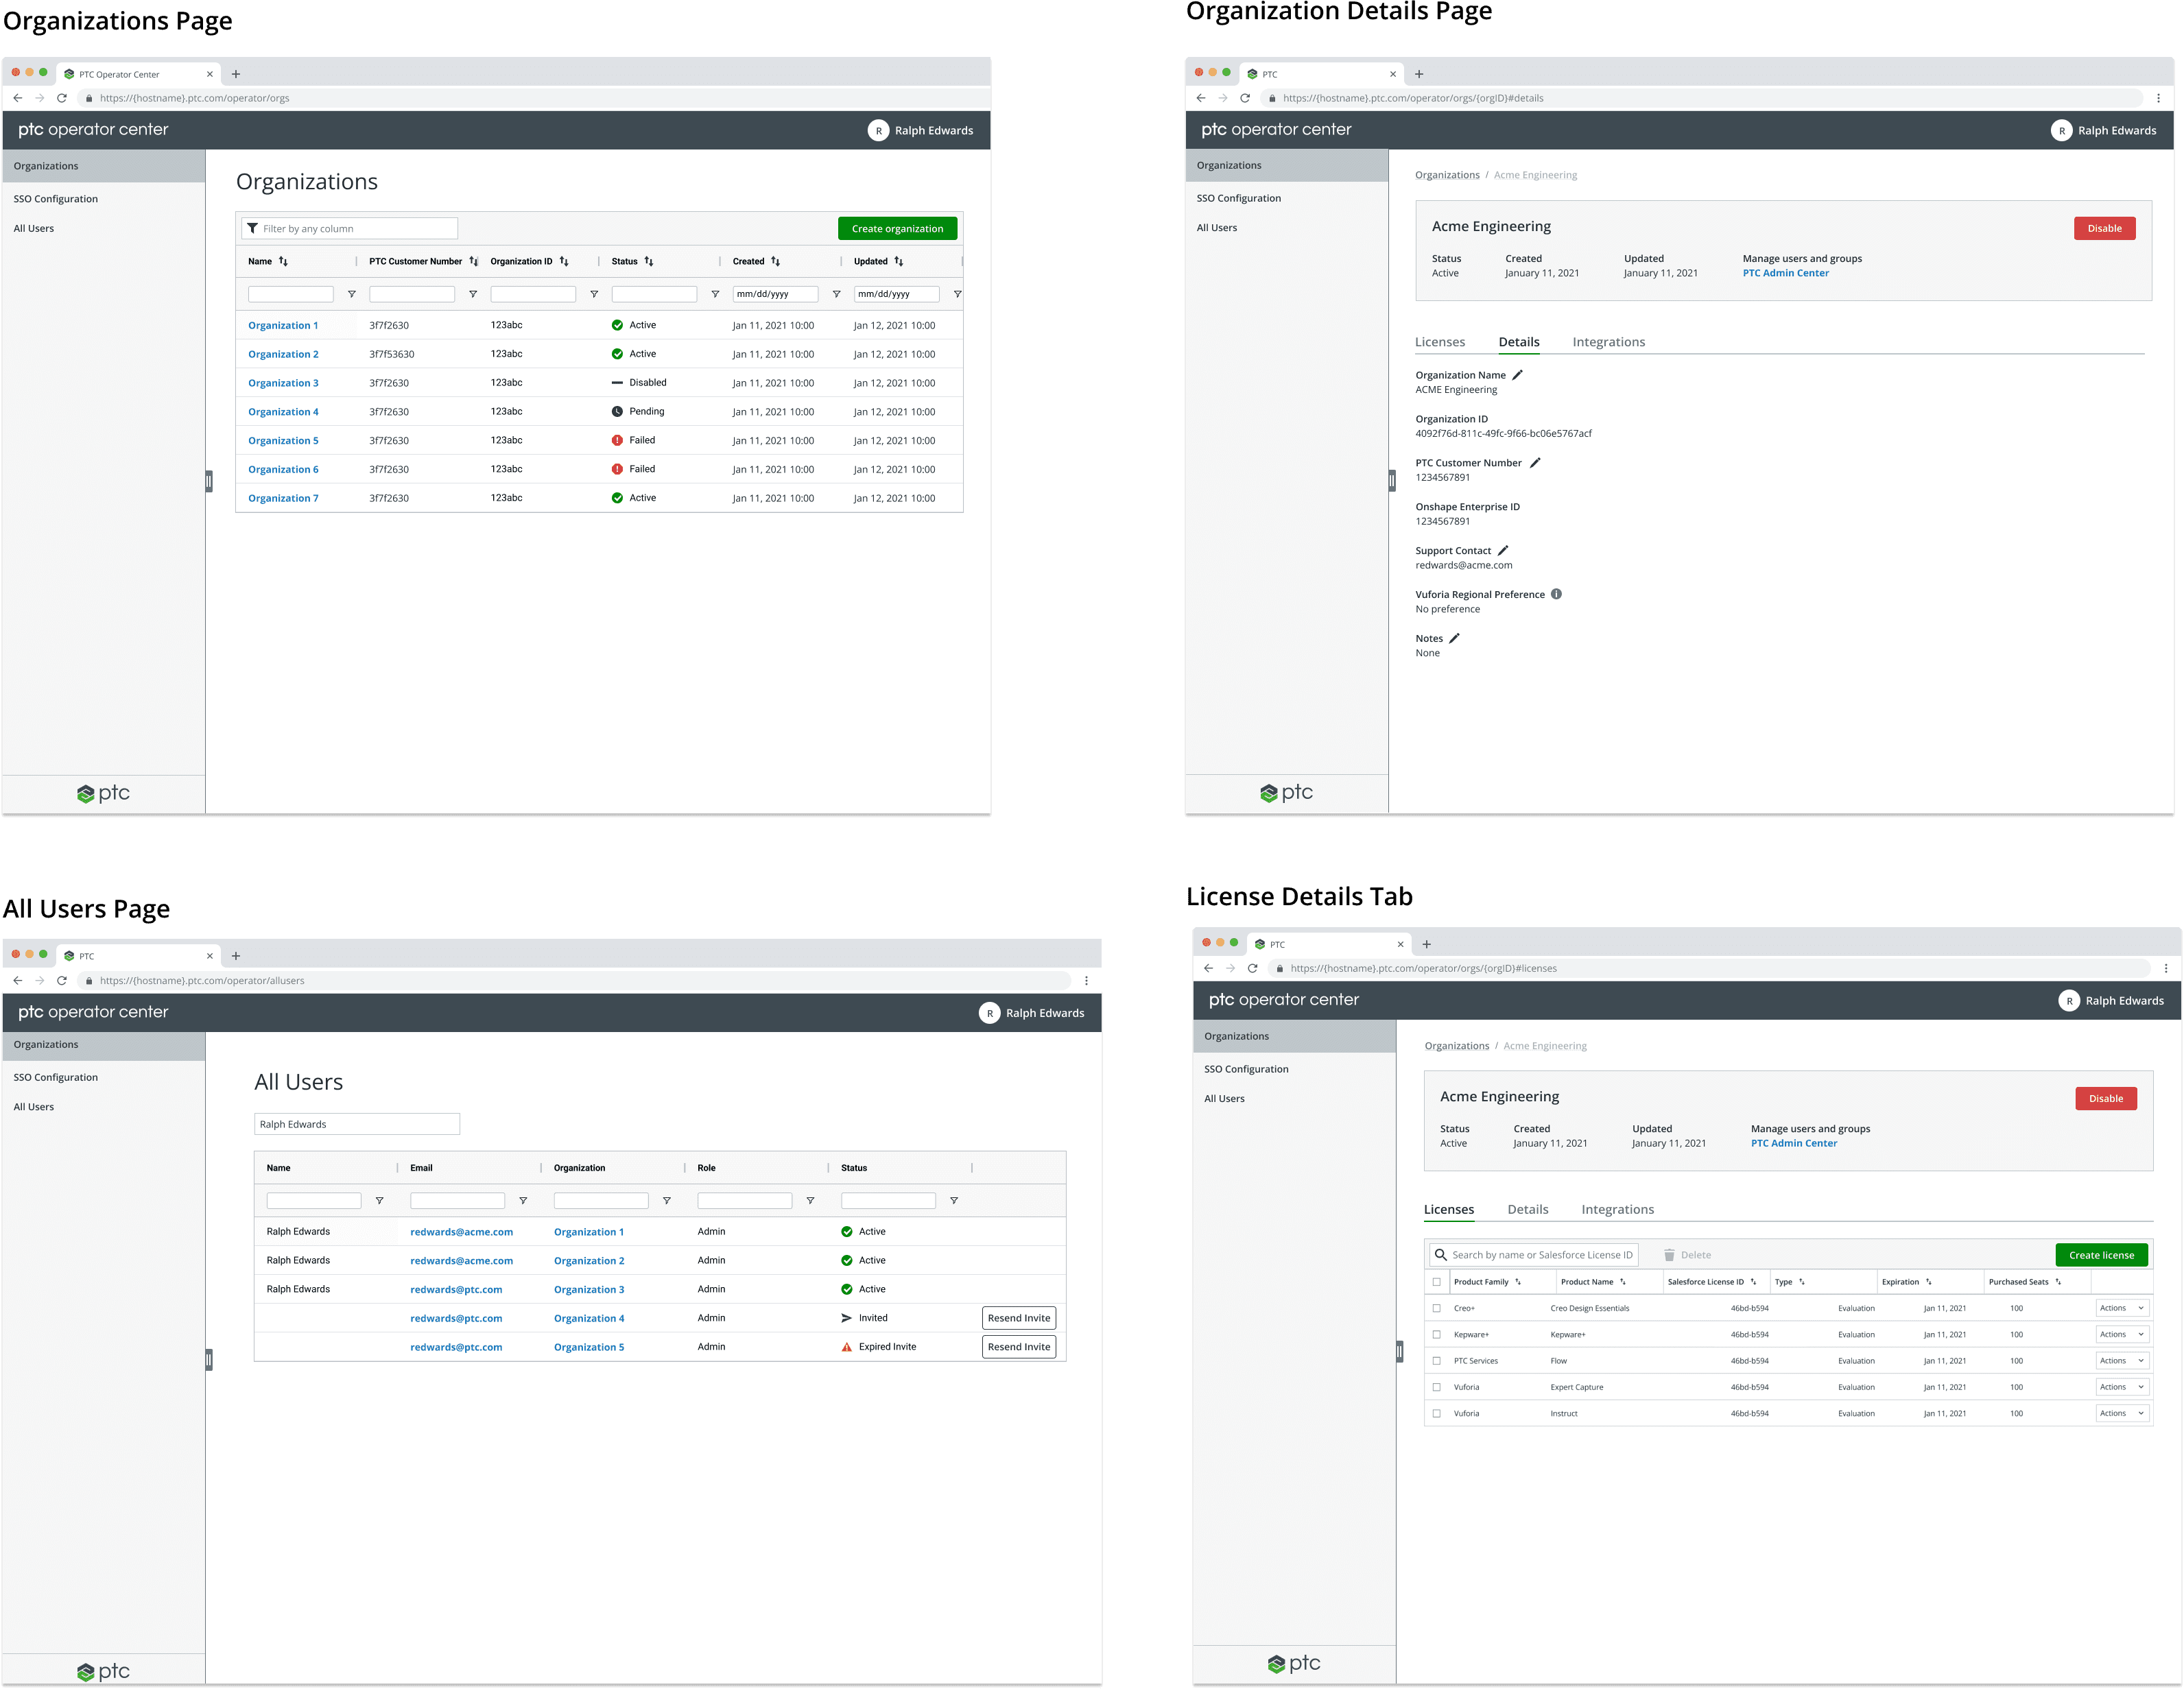Switch to Integrations tab on details page

tap(1608, 342)
